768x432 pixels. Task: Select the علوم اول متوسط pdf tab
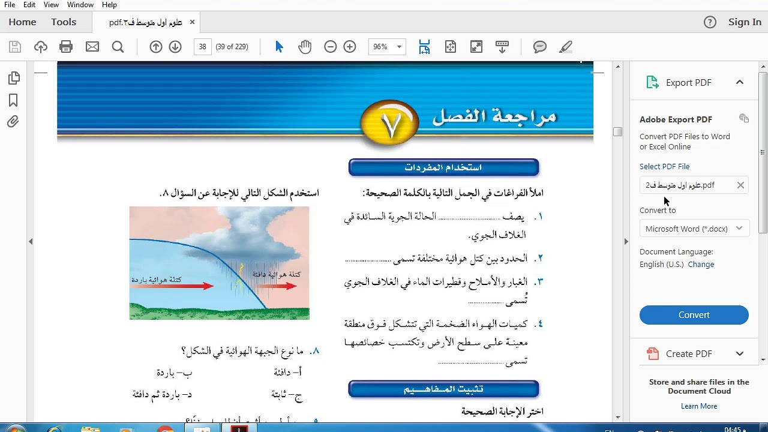click(146, 23)
